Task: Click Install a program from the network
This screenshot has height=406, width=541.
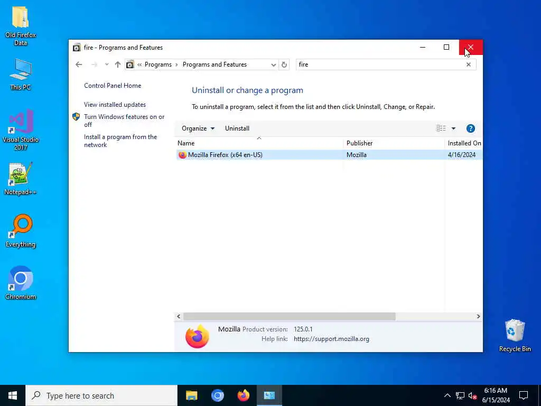Action: (x=120, y=141)
